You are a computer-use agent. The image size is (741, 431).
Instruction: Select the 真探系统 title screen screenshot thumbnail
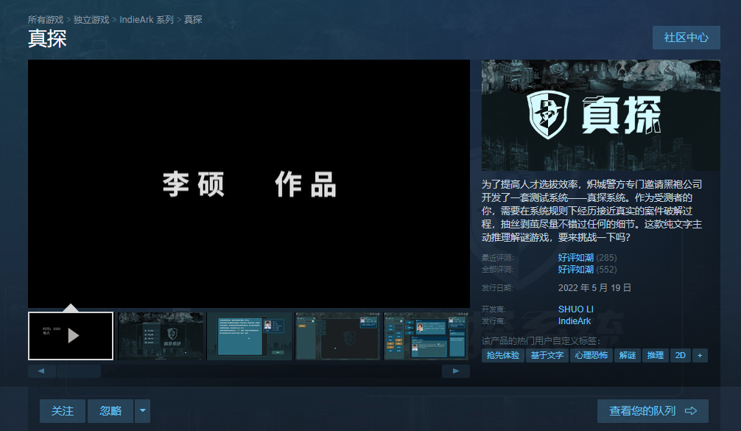click(160, 336)
